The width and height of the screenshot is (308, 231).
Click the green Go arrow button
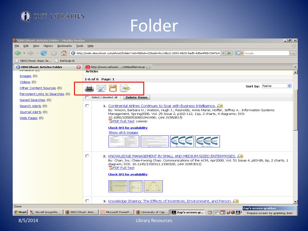coord(229,53)
